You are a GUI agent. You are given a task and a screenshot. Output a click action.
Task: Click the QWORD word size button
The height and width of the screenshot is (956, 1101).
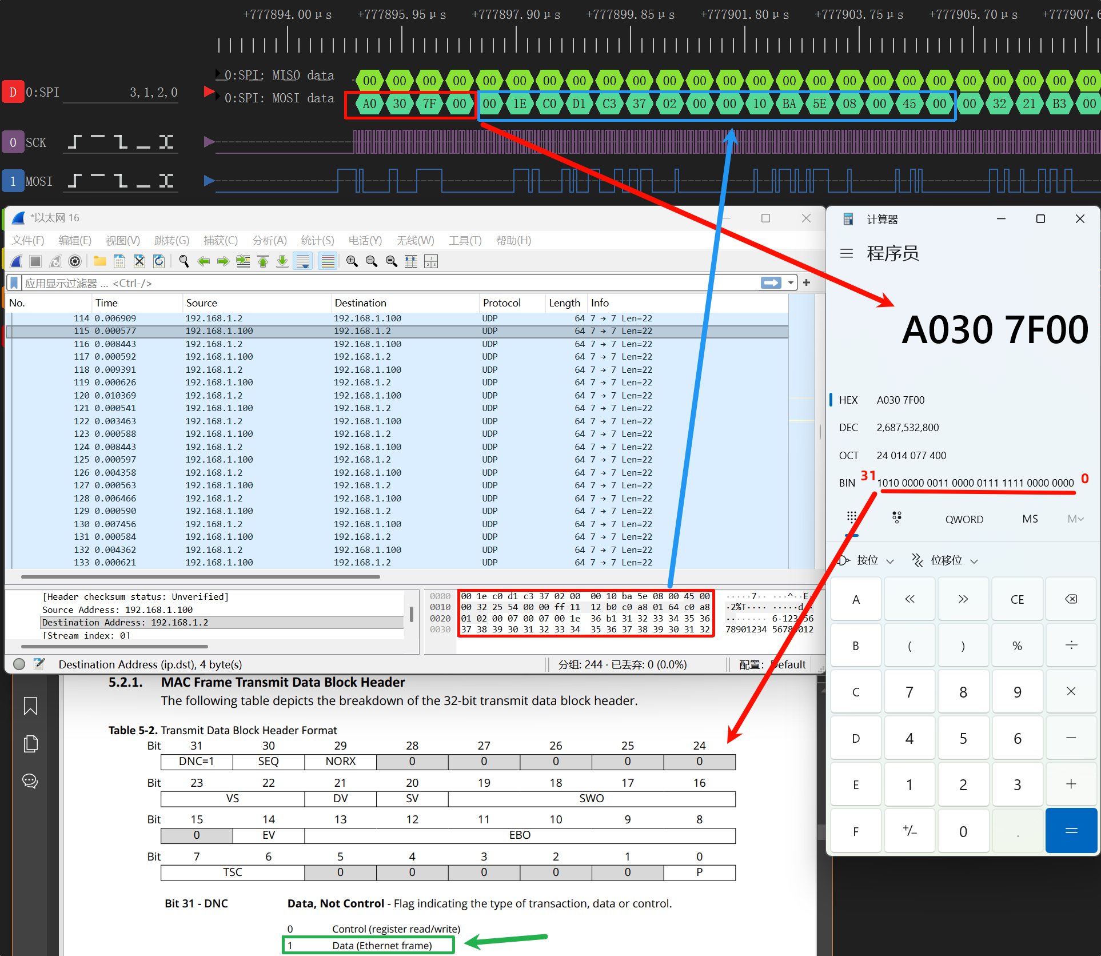coord(964,519)
